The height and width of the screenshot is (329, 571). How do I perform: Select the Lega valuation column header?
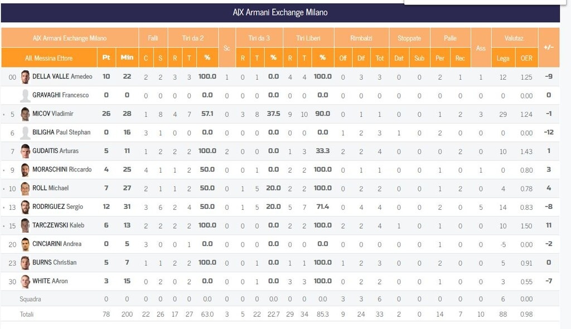pyautogui.click(x=503, y=58)
